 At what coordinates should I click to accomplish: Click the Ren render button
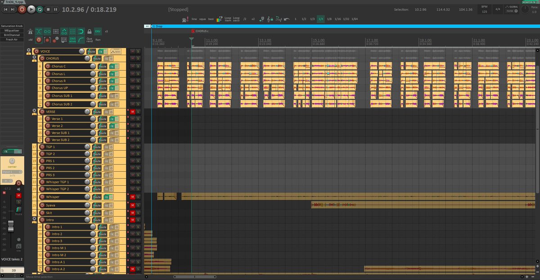point(98,40)
